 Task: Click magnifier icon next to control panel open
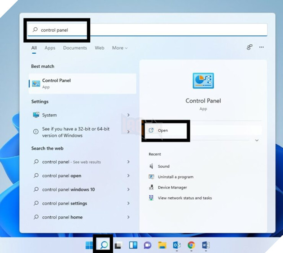coord(36,176)
